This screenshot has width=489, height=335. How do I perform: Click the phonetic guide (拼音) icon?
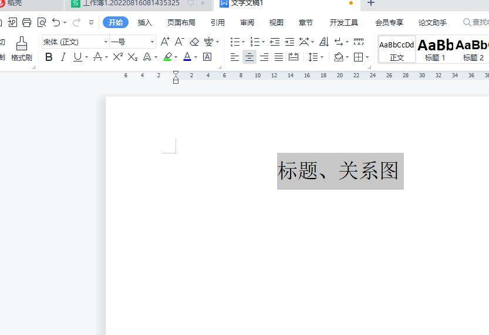click(x=208, y=42)
